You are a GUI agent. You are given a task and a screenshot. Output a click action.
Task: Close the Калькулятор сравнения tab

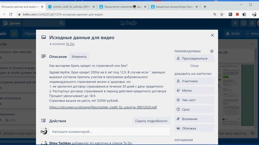pyautogui.click(x=145, y=7)
